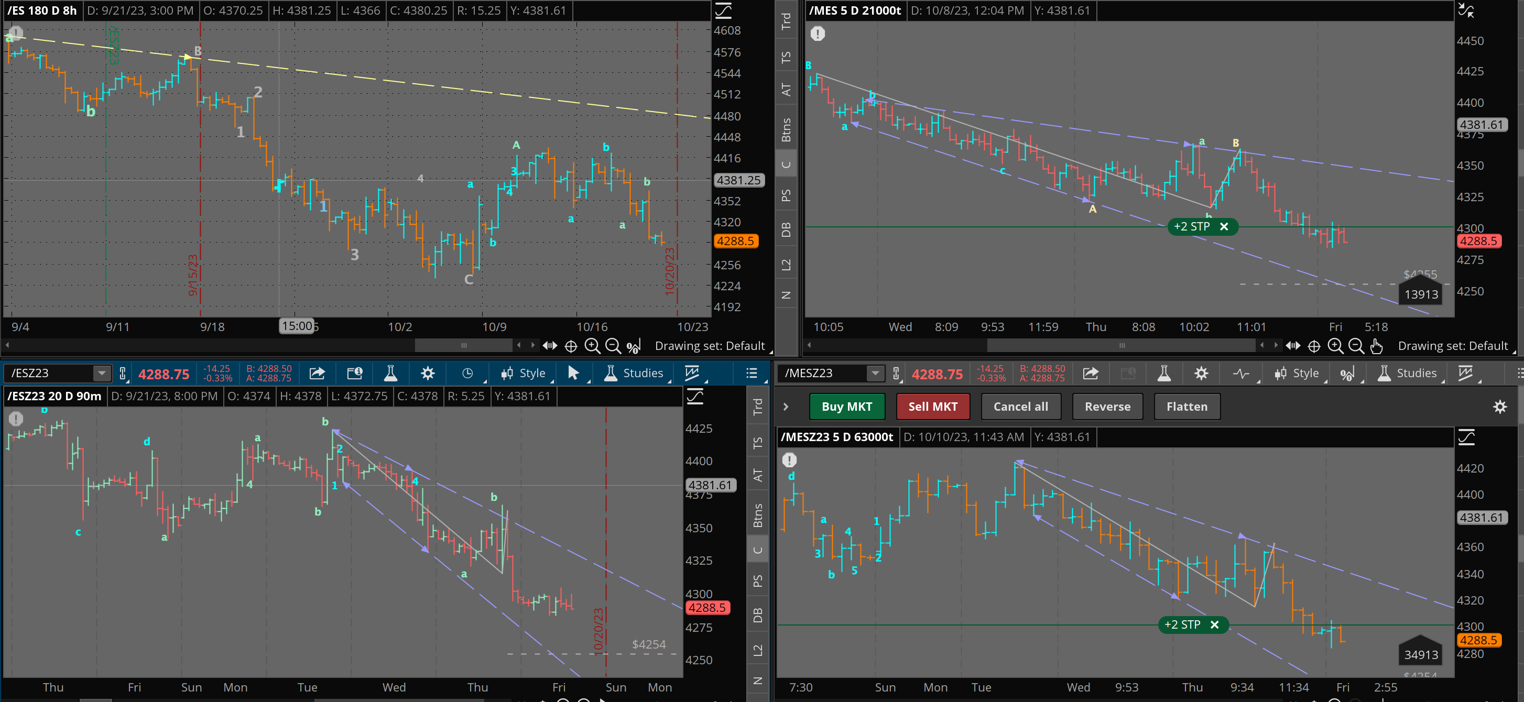Viewport: 1524px width, 702px height.
Task: Click the Flatten button
Action: point(1186,407)
